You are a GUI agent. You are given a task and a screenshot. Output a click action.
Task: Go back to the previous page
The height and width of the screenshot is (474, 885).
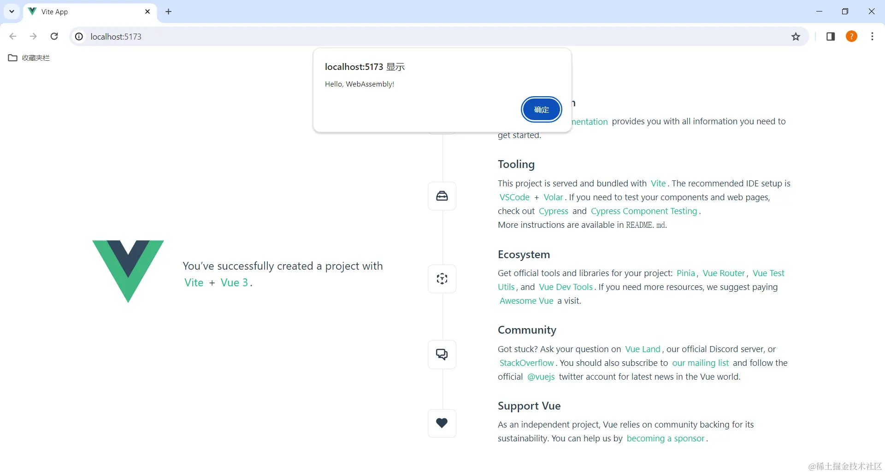pyautogui.click(x=12, y=36)
